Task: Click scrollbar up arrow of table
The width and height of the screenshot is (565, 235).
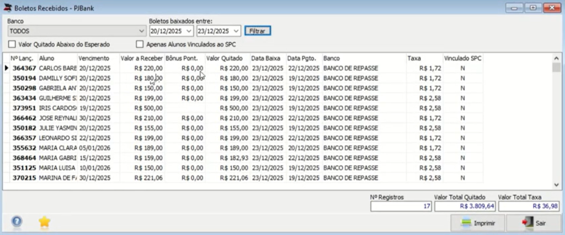Action: coord(556,58)
